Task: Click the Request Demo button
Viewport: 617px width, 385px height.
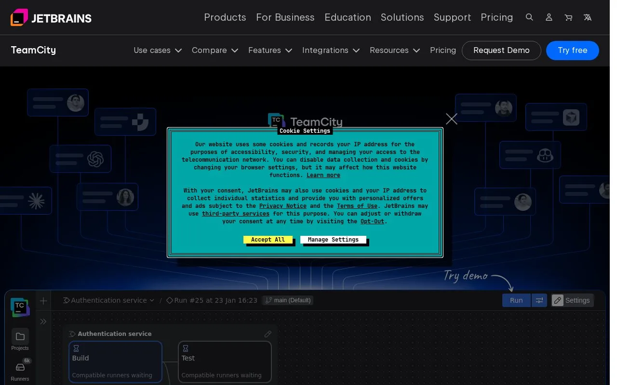Action: pos(501,51)
